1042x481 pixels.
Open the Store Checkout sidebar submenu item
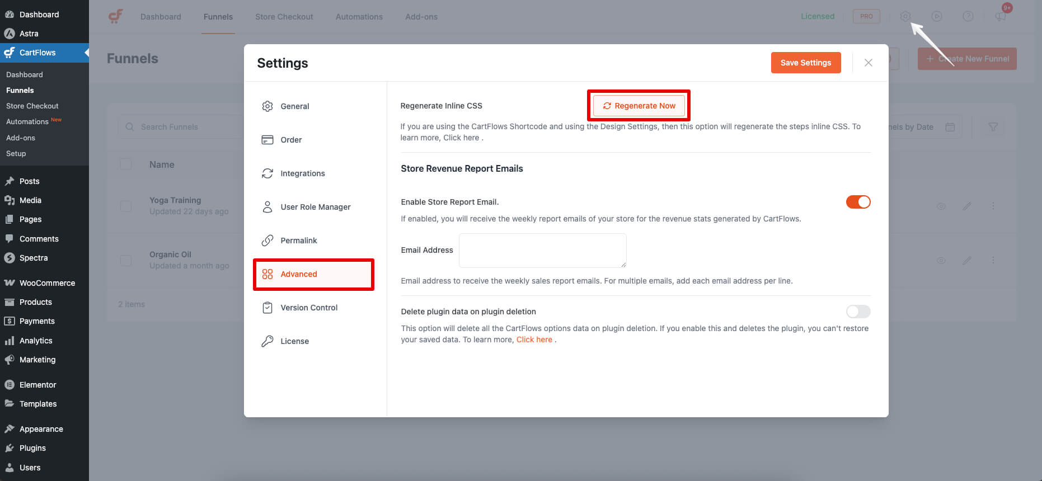click(32, 106)
